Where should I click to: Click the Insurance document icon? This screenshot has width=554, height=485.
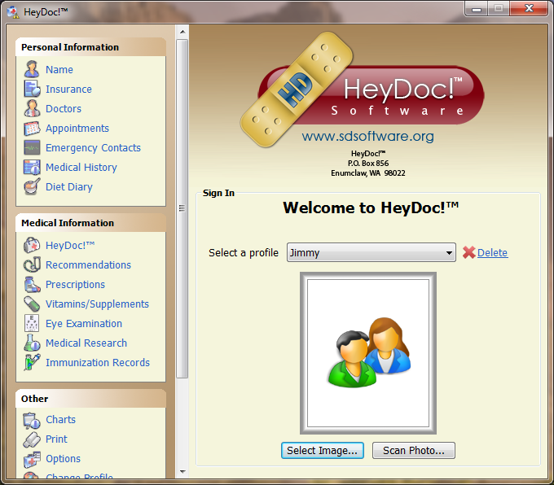32,89
